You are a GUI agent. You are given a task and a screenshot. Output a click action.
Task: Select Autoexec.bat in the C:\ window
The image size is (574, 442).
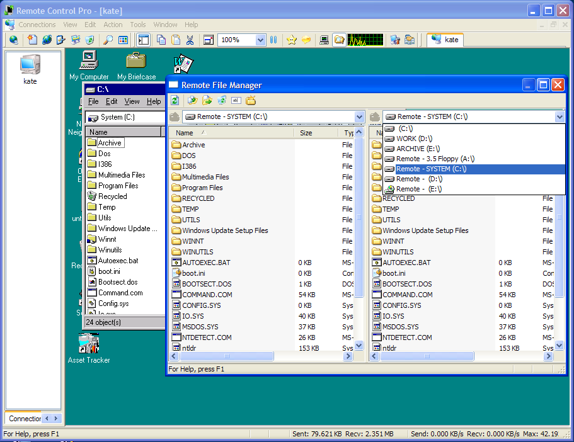click(113, 261)
